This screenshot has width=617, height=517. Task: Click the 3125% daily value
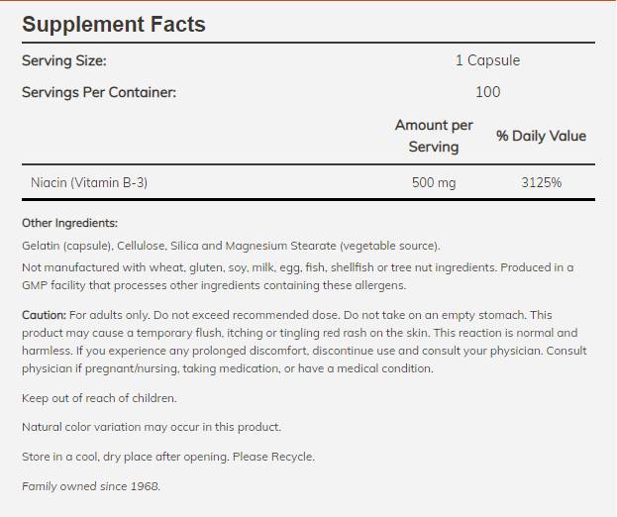(542, 182)
